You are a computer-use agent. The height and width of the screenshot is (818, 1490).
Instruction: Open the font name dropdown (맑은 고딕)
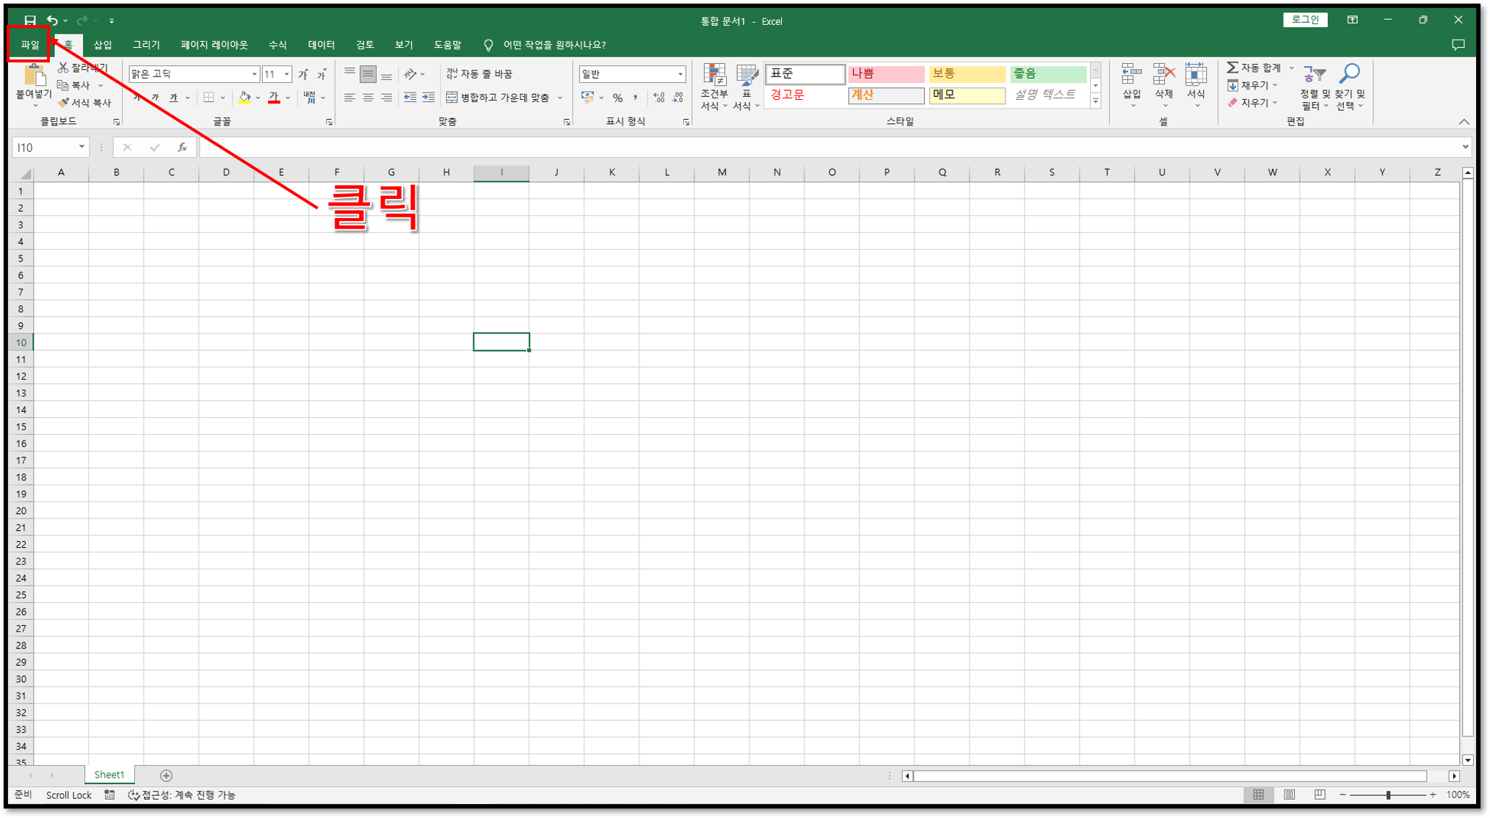click(x=254, y=74)
